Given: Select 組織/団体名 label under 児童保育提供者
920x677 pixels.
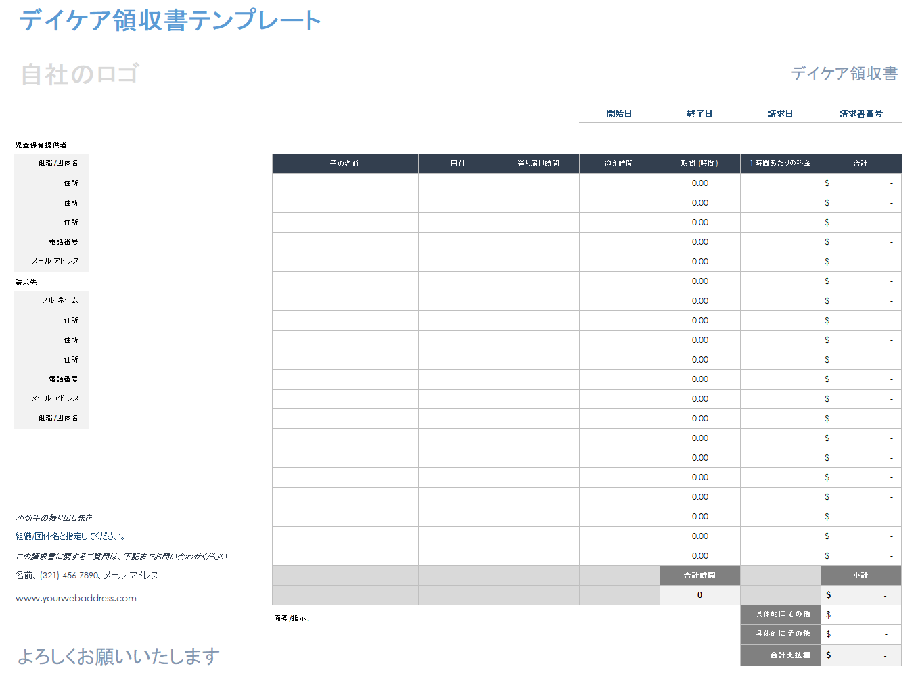Looking at the screenshot, I should [51, 163].
